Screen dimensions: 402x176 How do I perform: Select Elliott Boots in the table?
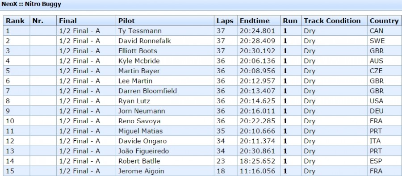point(138,51)
